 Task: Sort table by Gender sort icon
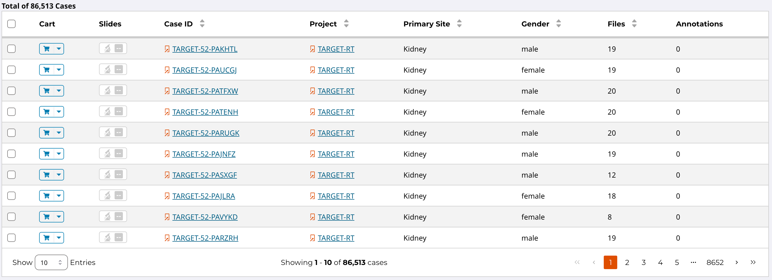point(558,24)
